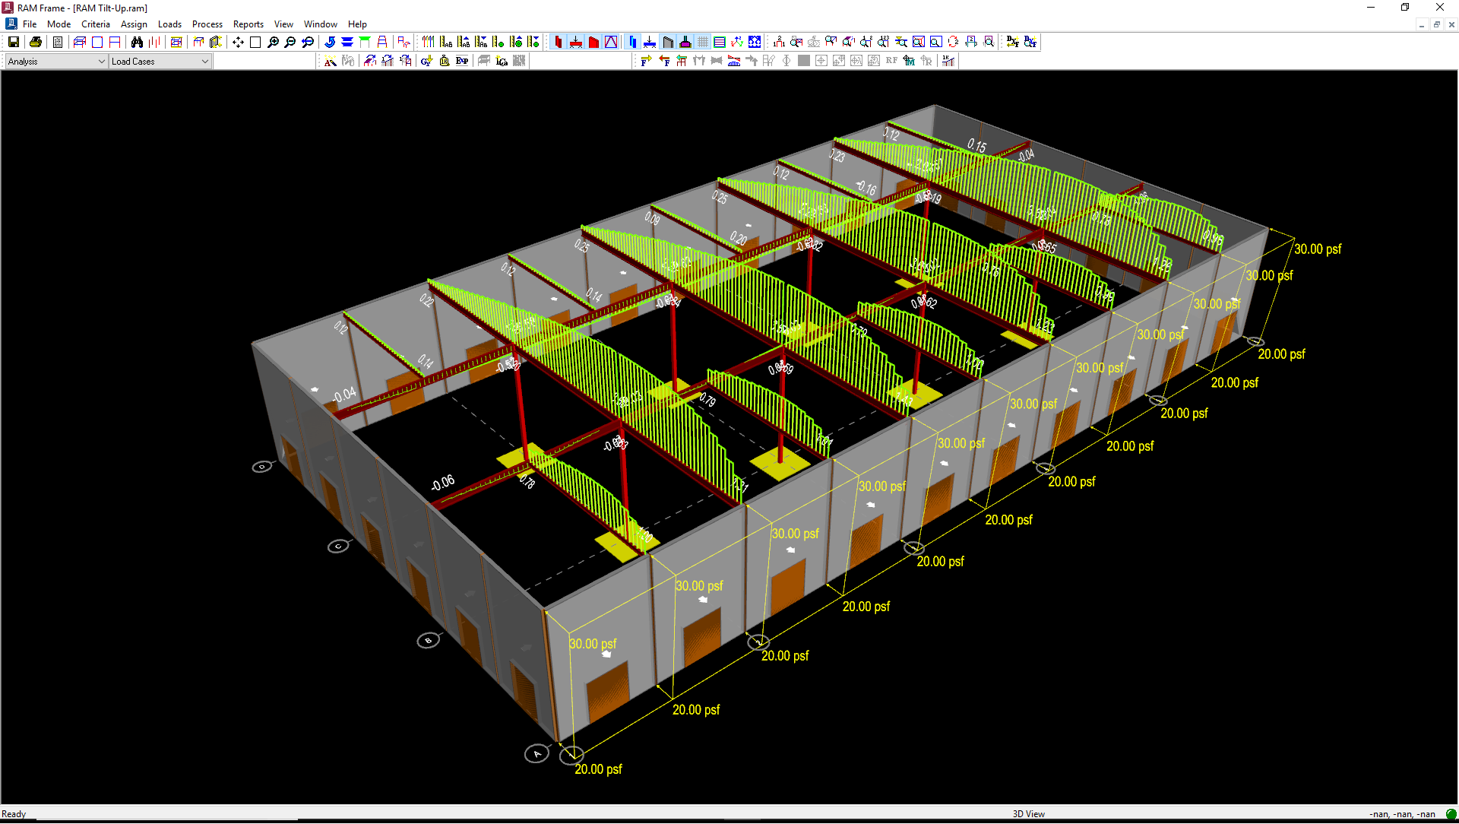Select the plan view square icon
This screenshot has height=824, width=1459.
(x=97, y=42)
